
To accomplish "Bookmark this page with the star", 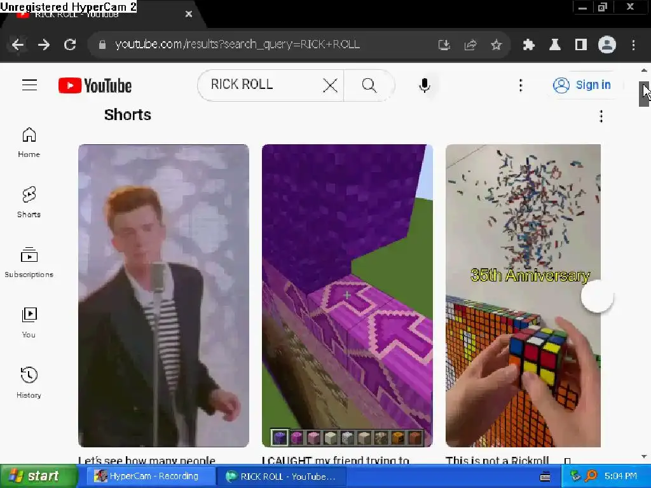I will [496, 45].
